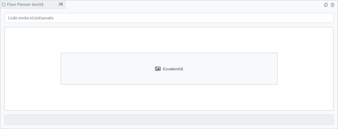The image size is (338, 129).
Task: Remove Floor Planner field via trash can
Action: pos(332,5)
